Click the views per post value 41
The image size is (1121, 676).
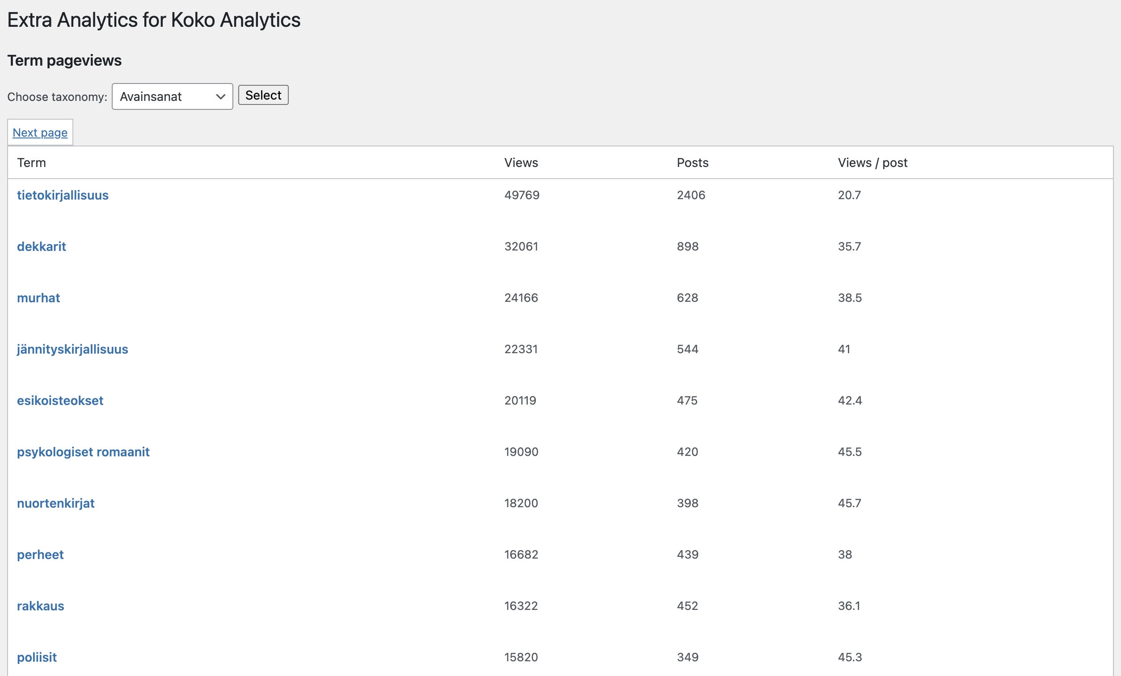[x=844, y=349]
